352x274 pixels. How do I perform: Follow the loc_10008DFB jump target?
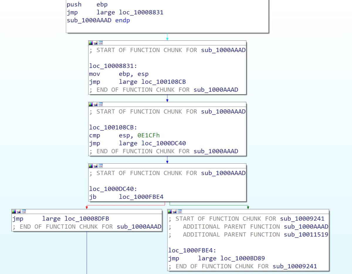point(87,219)
